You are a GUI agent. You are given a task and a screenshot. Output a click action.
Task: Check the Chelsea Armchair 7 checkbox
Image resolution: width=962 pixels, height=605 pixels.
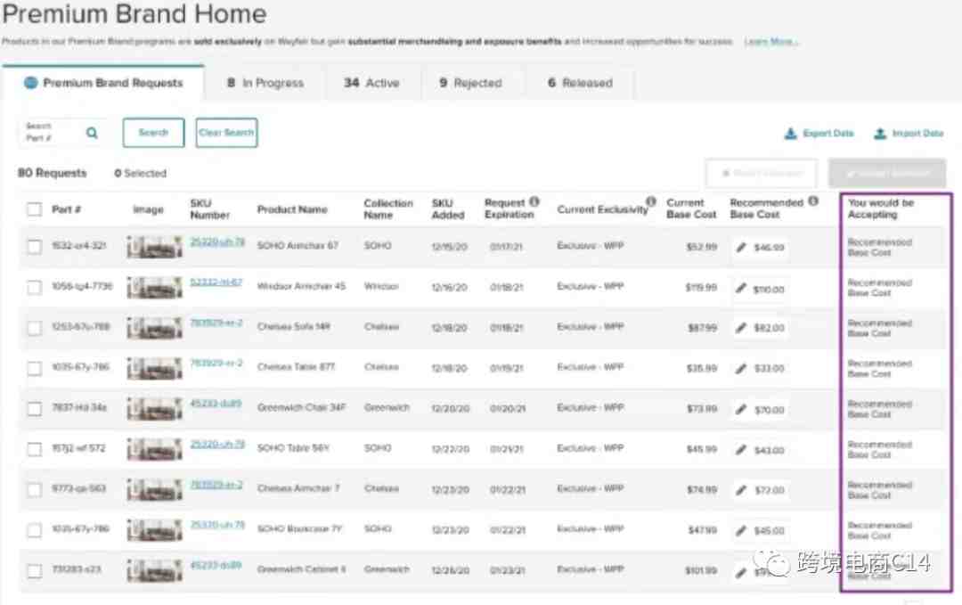click(x=35, y=490)
